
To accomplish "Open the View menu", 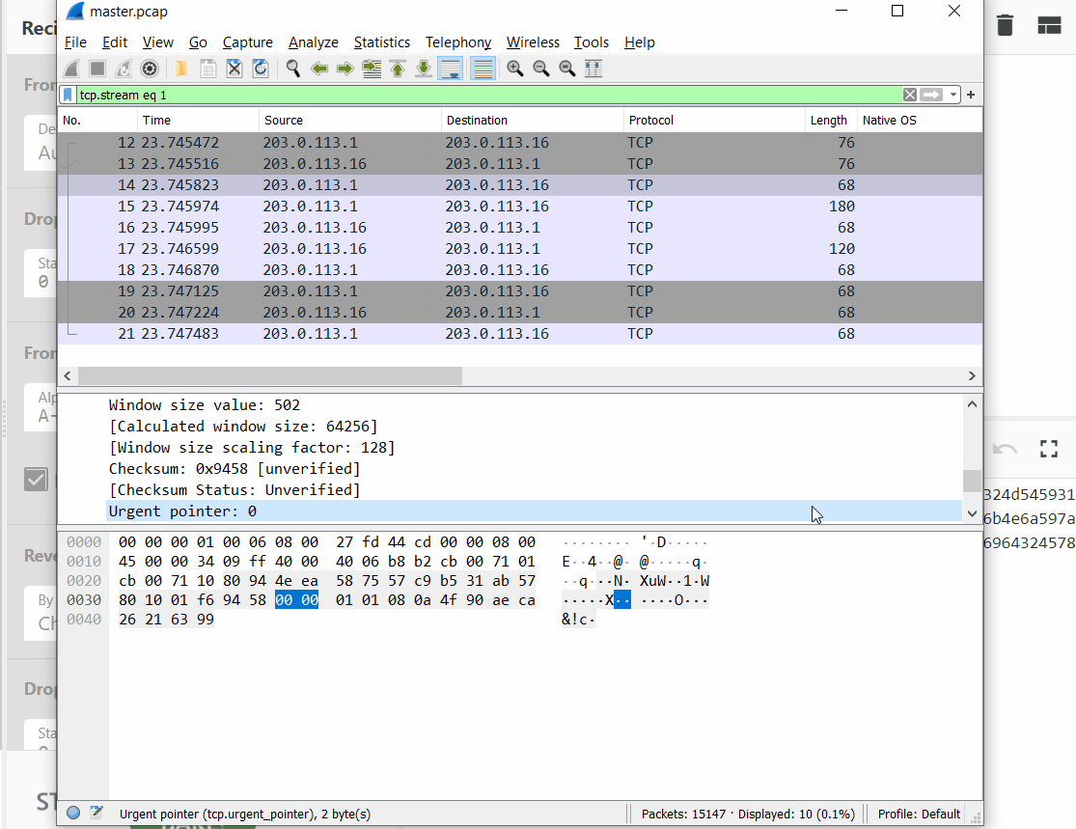I will (158, 42).
